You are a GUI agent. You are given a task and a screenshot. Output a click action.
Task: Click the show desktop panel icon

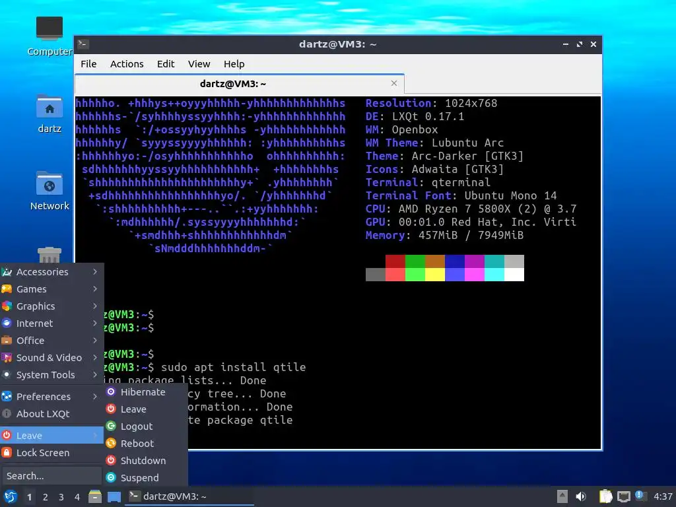pos(114,496)
